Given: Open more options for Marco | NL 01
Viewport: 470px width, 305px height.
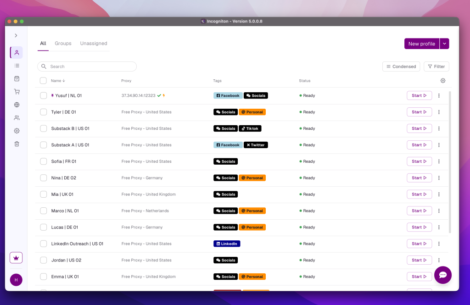Looking at the screenshot, I should click(x=439, y=211).
